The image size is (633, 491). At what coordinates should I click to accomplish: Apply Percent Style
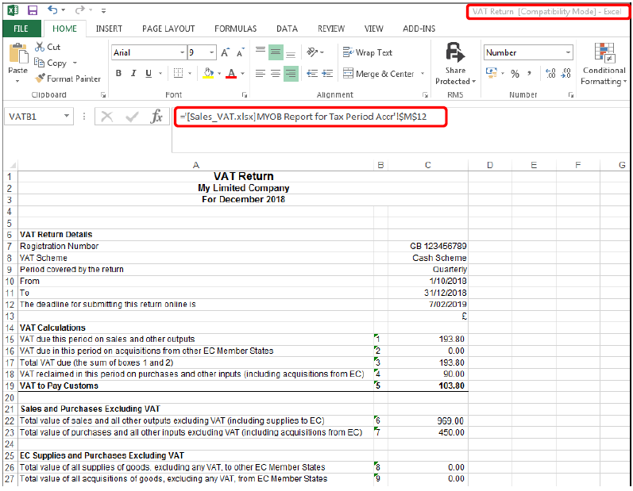[515, 73]
